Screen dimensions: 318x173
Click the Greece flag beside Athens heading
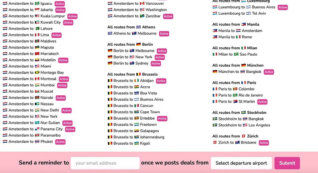click(139, 27)
